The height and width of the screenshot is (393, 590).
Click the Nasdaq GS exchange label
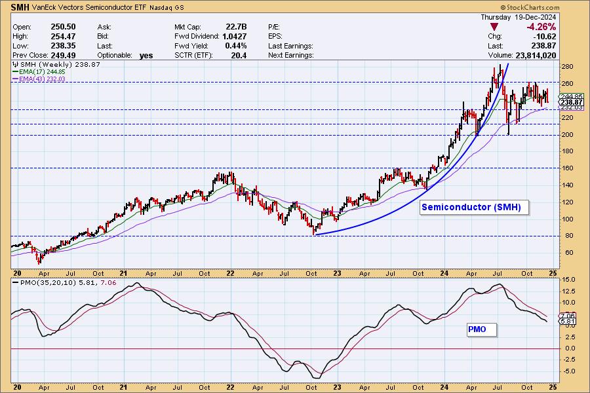click(167, 8)
